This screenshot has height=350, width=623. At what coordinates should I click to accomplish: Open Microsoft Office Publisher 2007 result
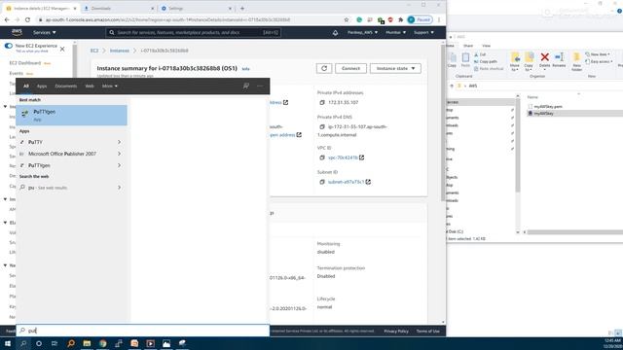pyautogui.click(x=62, y=154)
